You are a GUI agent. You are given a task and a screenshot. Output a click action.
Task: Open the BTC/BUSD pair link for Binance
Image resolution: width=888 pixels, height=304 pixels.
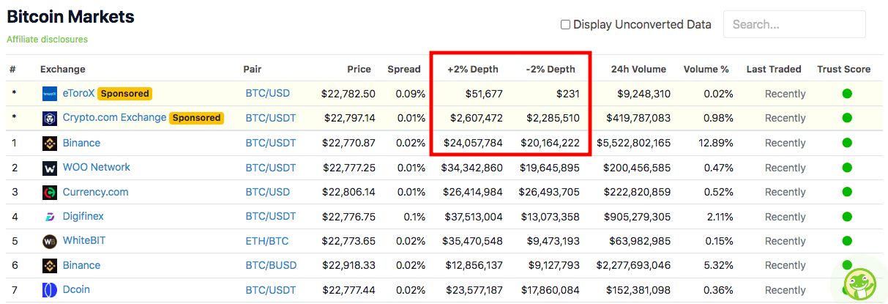271,265
